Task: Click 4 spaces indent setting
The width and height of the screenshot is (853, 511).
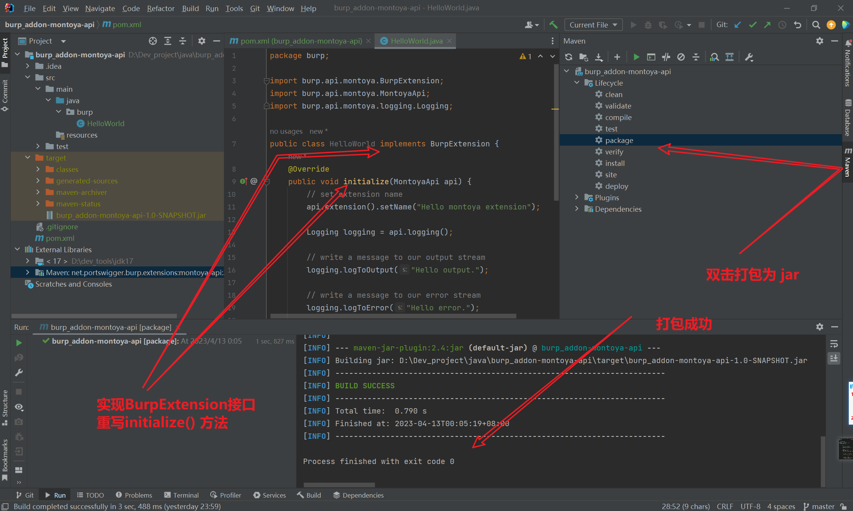Action: coord(781,506)
